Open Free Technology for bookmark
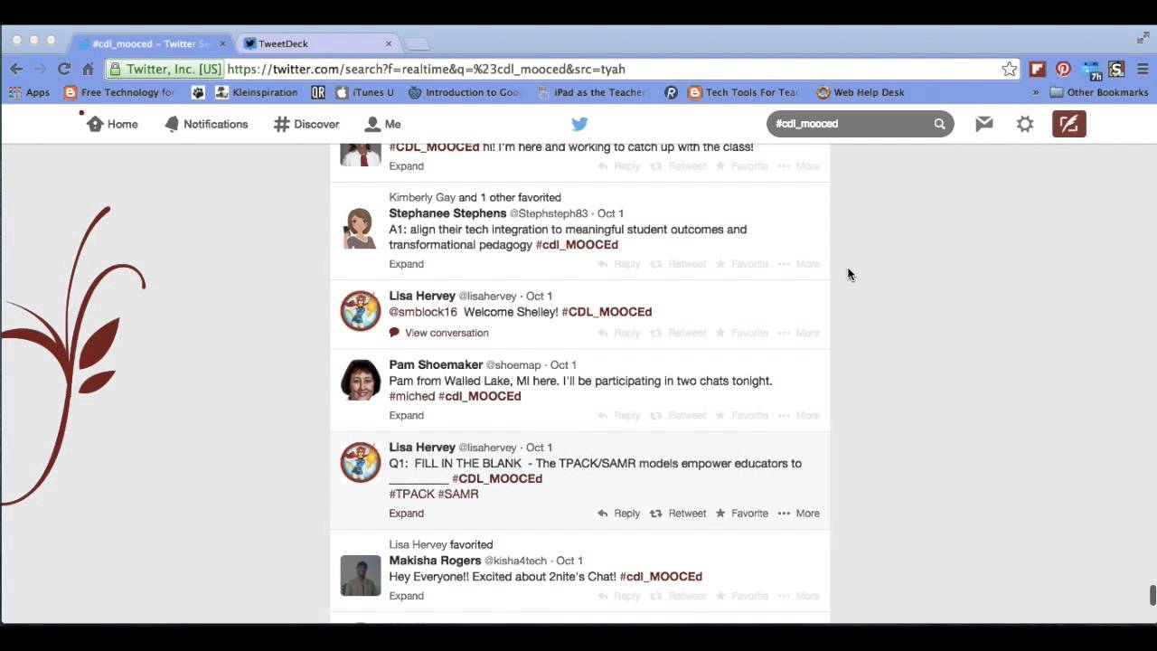This screenshot has height=651, width=1157. coord(119,92)
